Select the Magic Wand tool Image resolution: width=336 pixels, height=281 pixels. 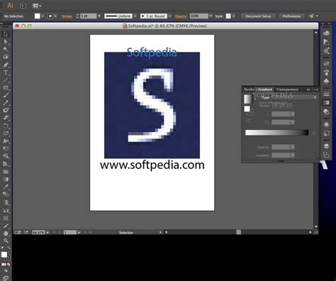coord(6,49)
